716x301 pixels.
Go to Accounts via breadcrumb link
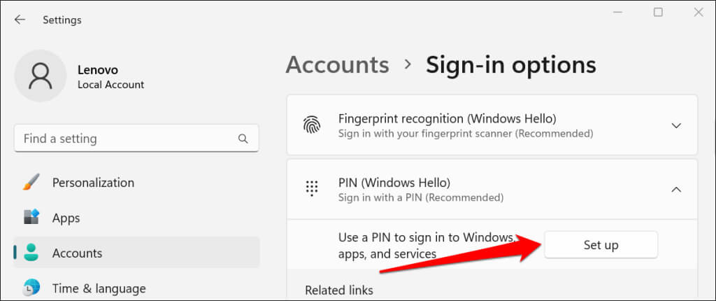point(337,65)
